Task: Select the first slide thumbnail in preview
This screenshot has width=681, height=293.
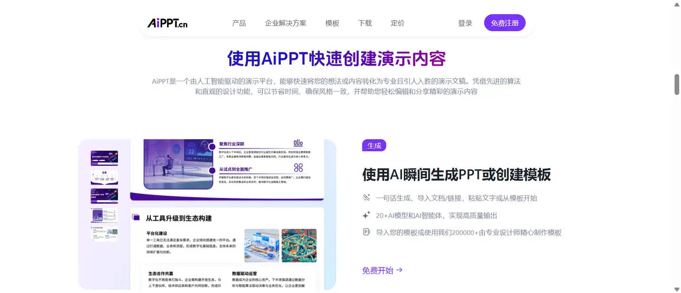Action: (104, 158)
